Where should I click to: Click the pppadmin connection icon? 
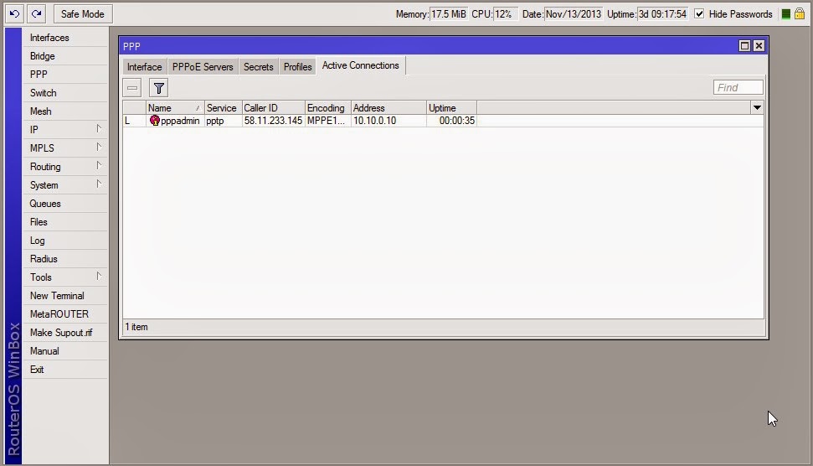click(x=155, y=121)
